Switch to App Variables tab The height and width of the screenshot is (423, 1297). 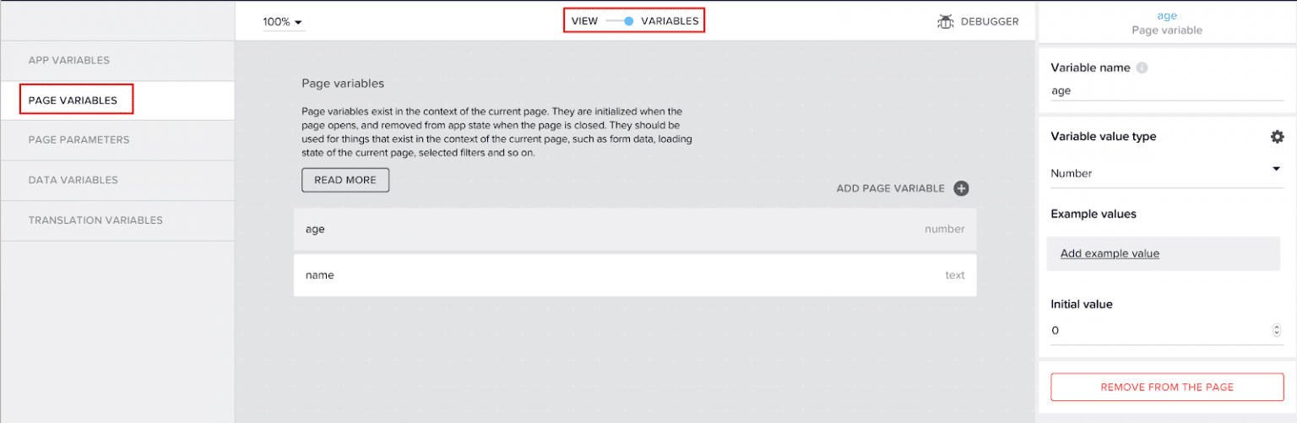[69, 60]
